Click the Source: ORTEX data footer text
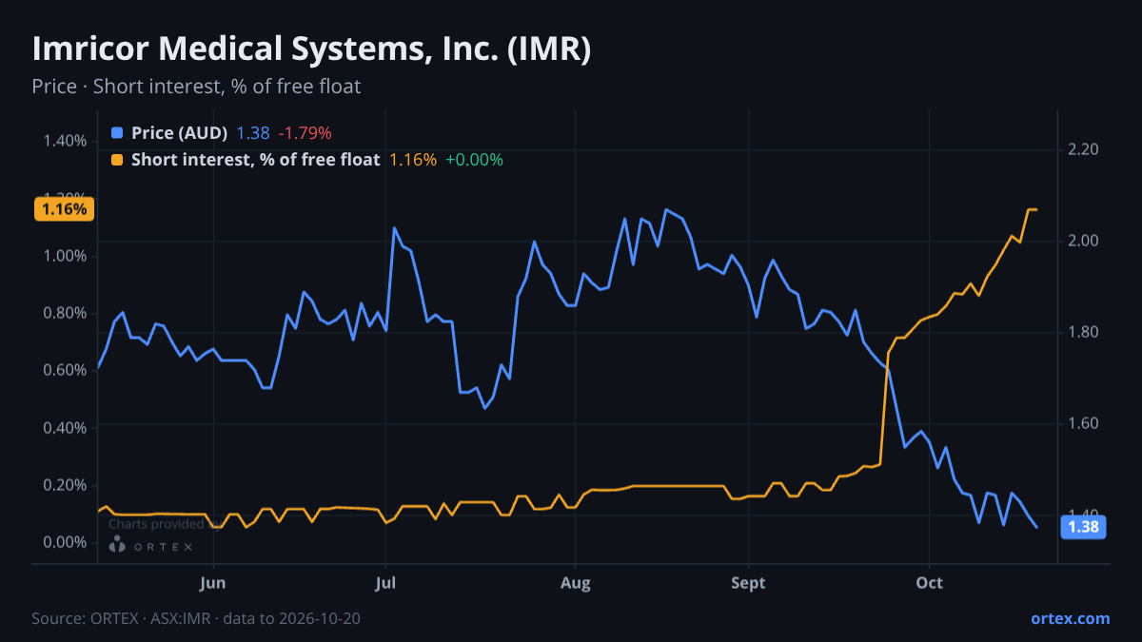This screenshot has height=642, width=1142. (196, 618)
